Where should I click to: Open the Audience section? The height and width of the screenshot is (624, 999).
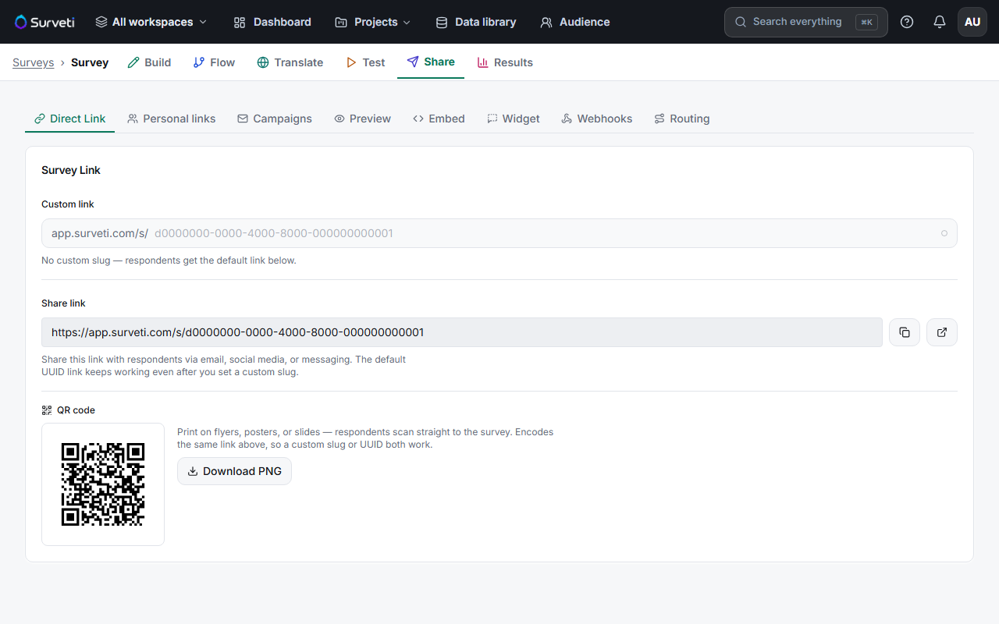click(x=575, y=22)
